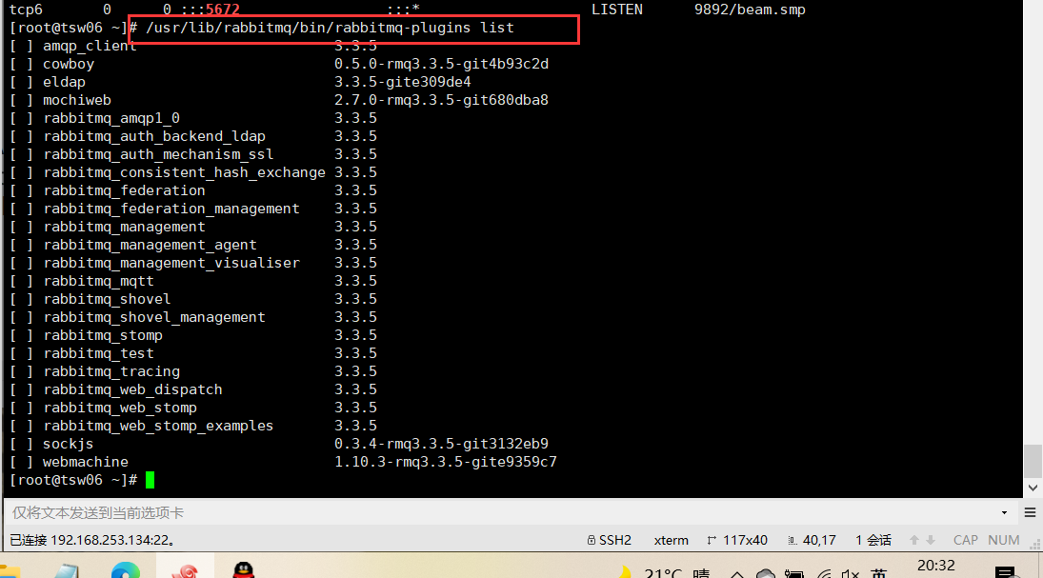Click the cursor position icon beside 40,17

point(792,540)
